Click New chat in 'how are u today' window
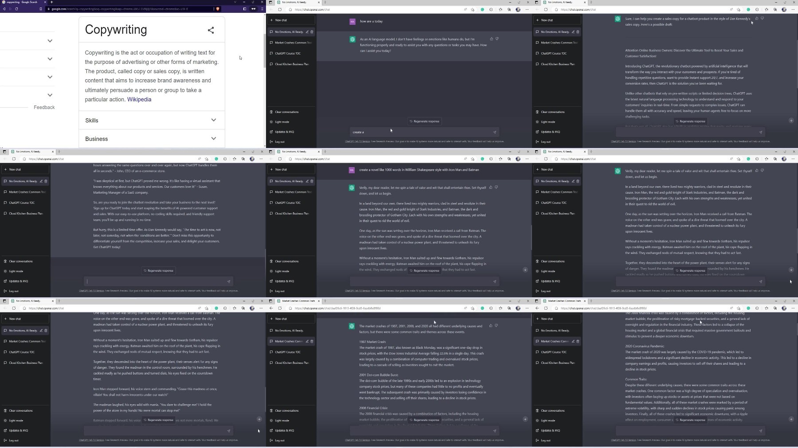This screenshot has height=448, width=798. [291, 20]
